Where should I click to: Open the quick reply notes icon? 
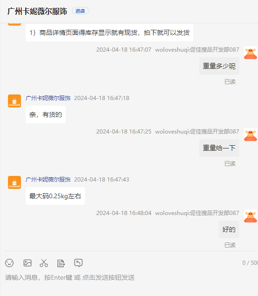pos(61,263)
